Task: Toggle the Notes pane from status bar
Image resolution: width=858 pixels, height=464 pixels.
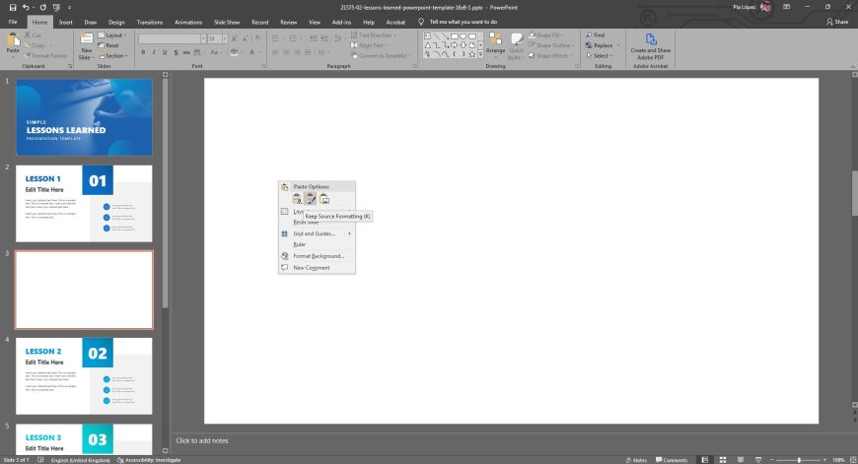Action: tap(636, 460)
